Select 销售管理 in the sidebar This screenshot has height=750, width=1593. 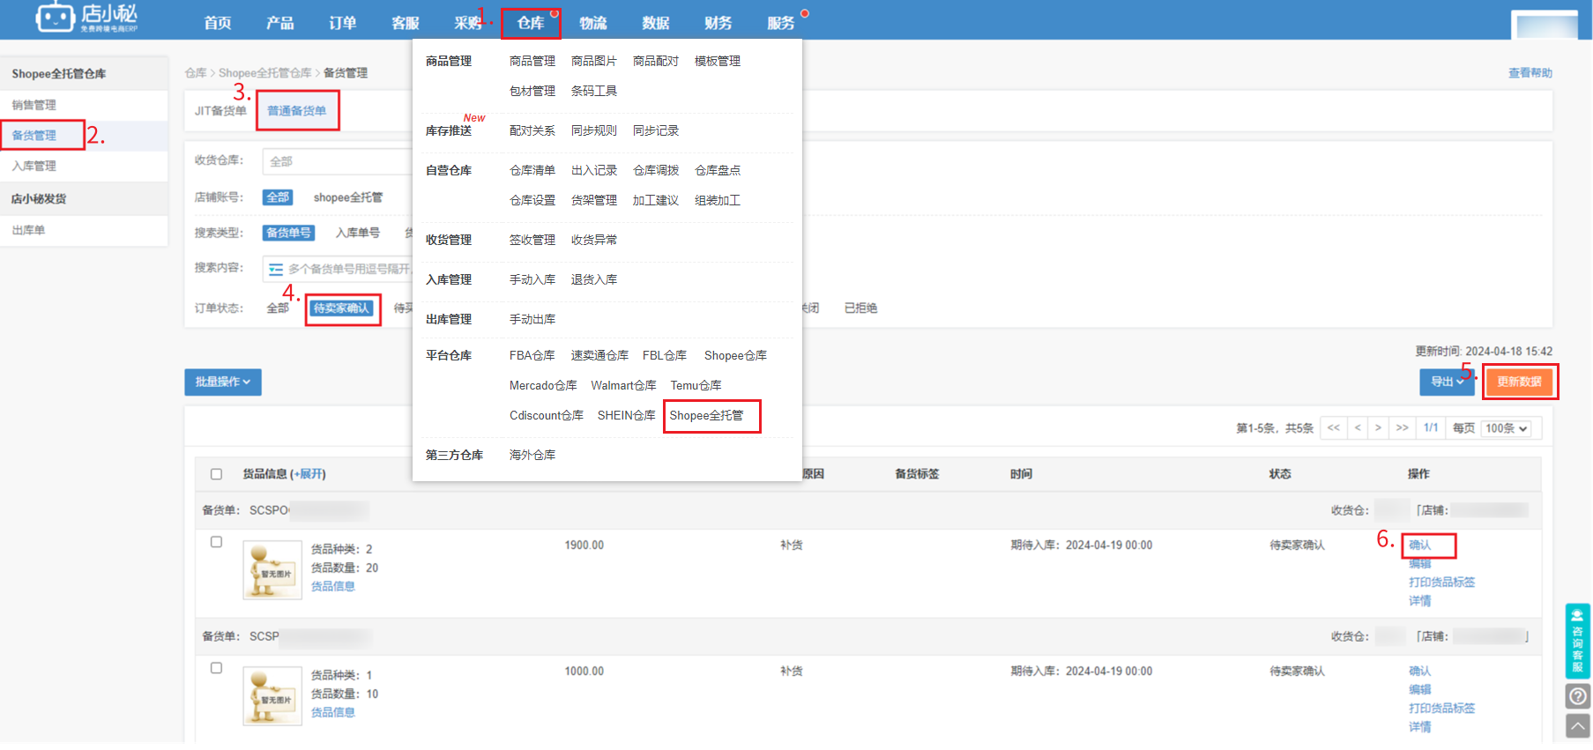point(34,105)
